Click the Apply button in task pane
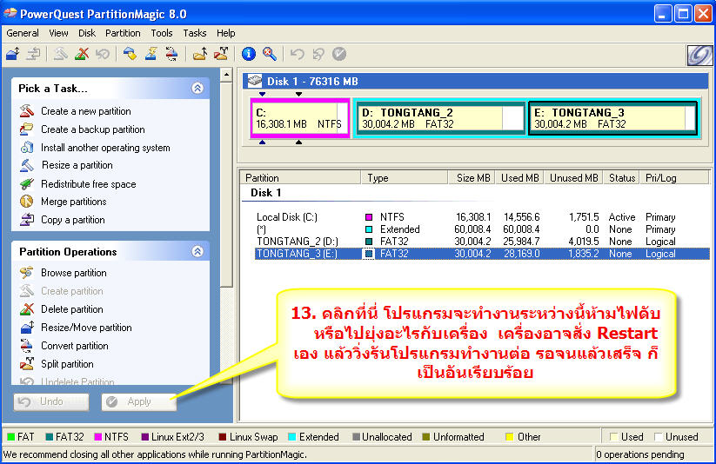This screenshot has width=716, height=464. pyautogui.click(x=139, y=401)
